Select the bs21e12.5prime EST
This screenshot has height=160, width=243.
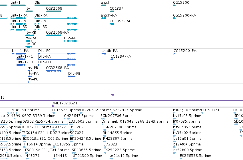click(111, 159)
